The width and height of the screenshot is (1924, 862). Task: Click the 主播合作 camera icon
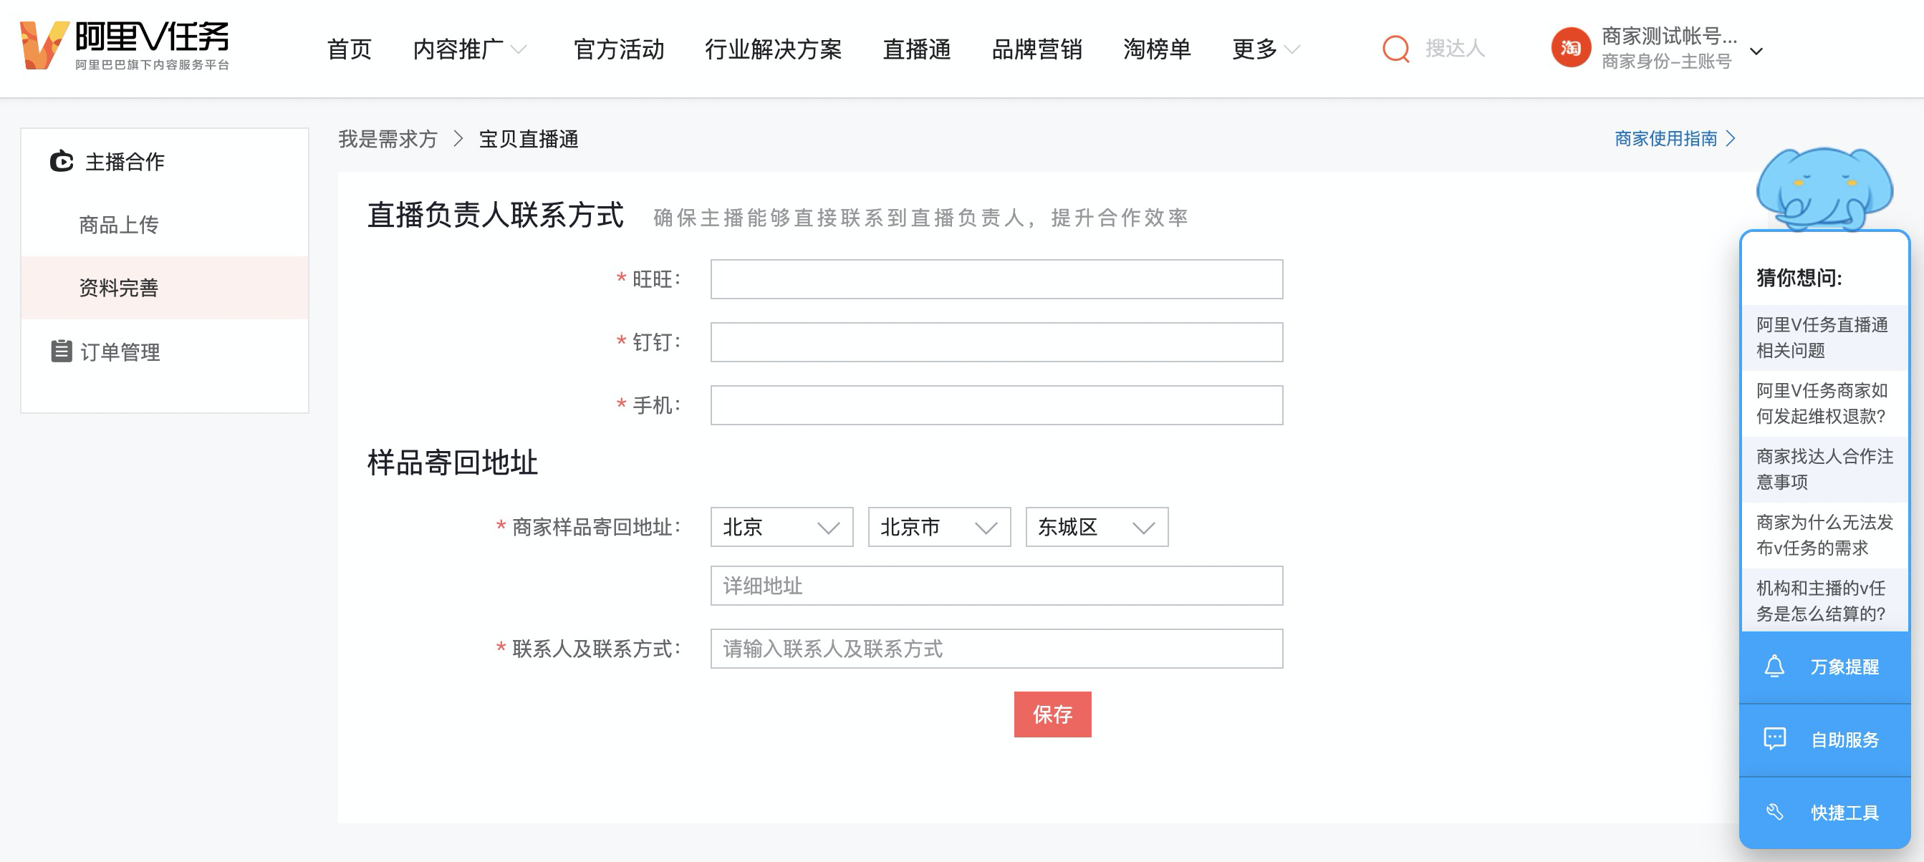tap(62, 161)
